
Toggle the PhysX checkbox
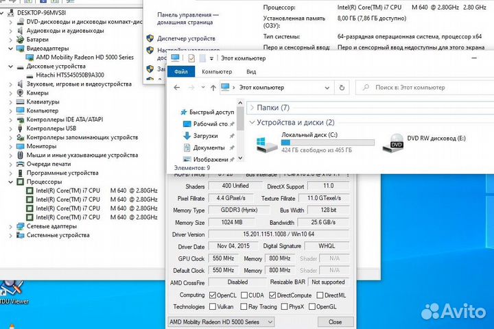[284, 306]
